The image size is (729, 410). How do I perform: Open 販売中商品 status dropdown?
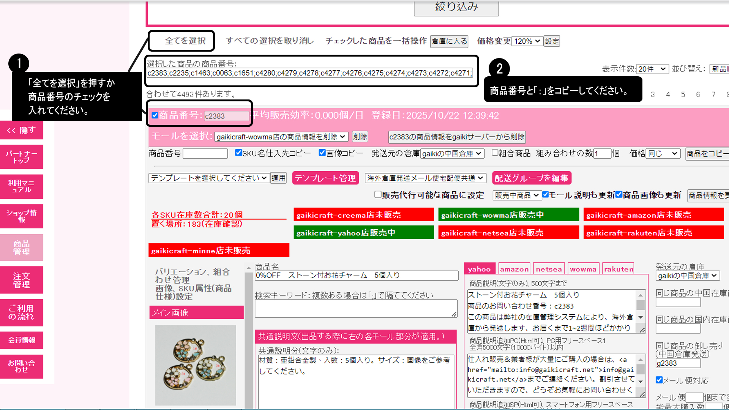pyautogui.click(x=516, y=195)
